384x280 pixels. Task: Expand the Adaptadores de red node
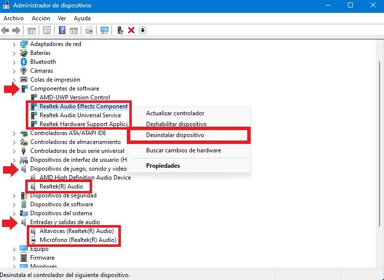pos(14,44)
